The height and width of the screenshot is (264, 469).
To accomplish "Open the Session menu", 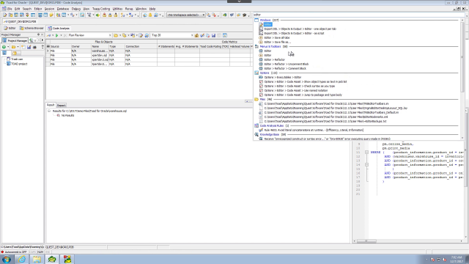I will point(49,9).
